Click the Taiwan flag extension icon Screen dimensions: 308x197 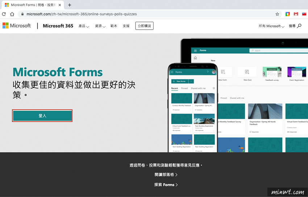pyautogui.click(x=304, y=14)
